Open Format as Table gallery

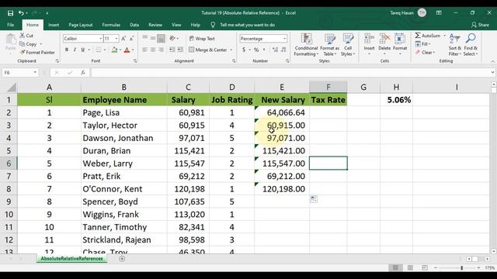[329, 45]
